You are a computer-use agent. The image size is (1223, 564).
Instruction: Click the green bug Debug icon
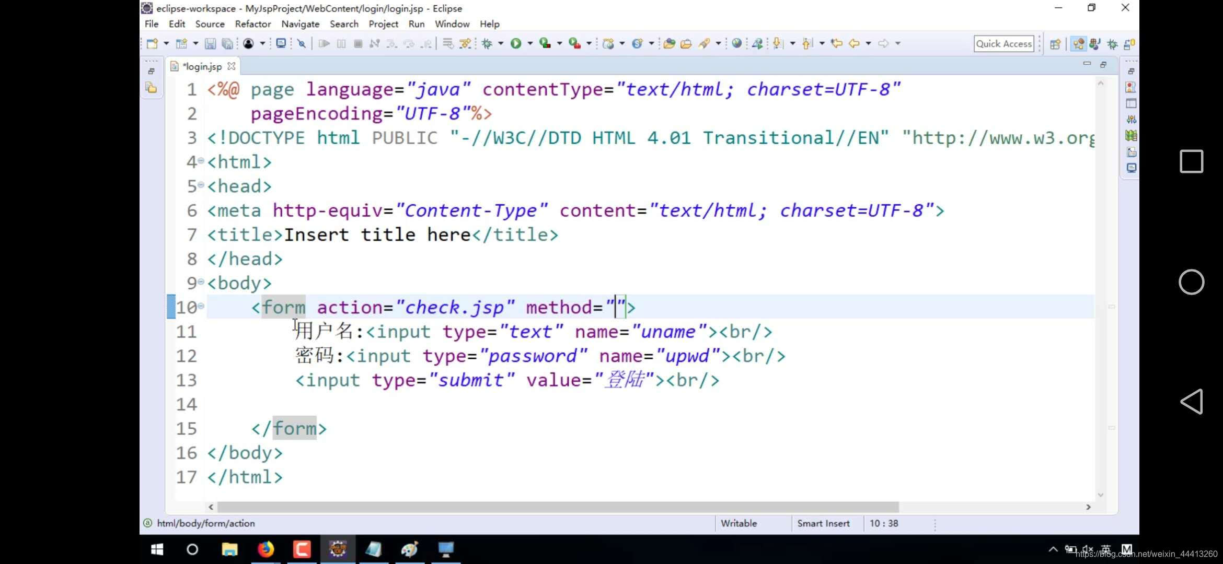pos(487,44)
